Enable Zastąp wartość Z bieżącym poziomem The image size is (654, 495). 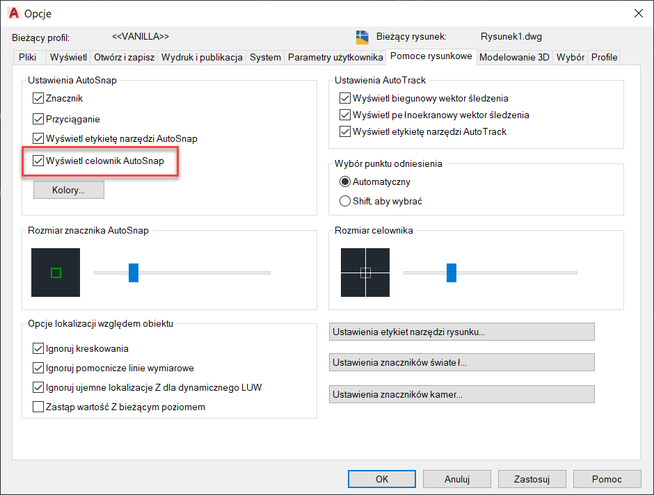click(38, 407)
